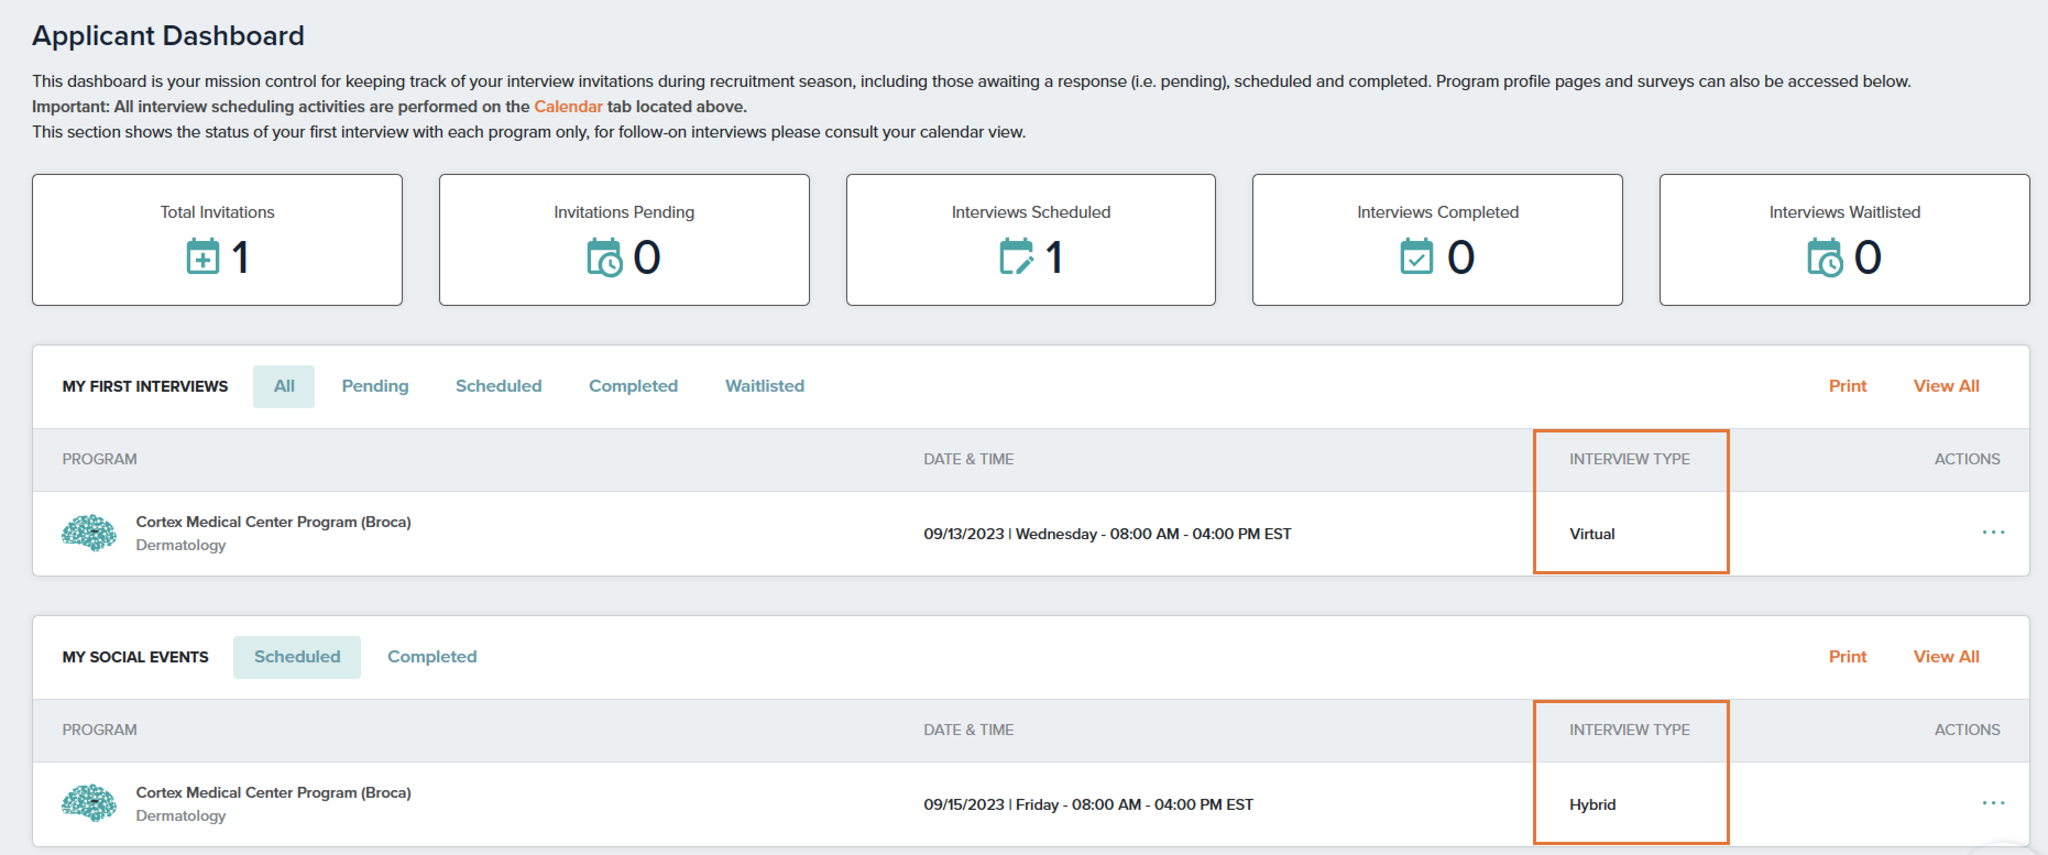
Task: Click the MY SOCIAL EVENTS section title
Action: click(x=135, y=657)
